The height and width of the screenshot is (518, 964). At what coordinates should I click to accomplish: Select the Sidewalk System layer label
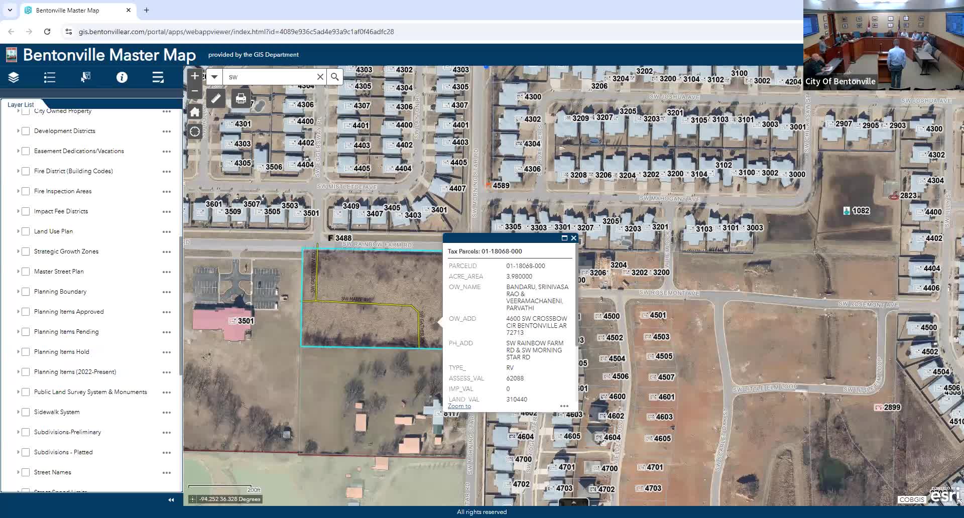pyautogui.click(x=57, y=412)
